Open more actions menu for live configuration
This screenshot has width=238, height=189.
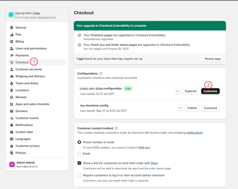tap(177, 91)
